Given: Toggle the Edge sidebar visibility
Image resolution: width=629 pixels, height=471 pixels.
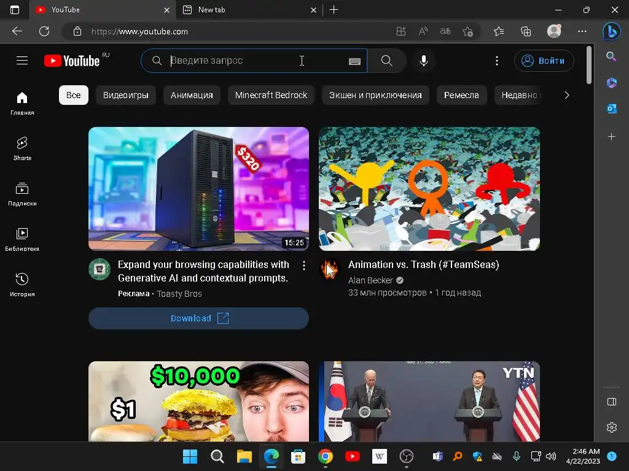Looking at the screenshot, I should pos(611,402).
